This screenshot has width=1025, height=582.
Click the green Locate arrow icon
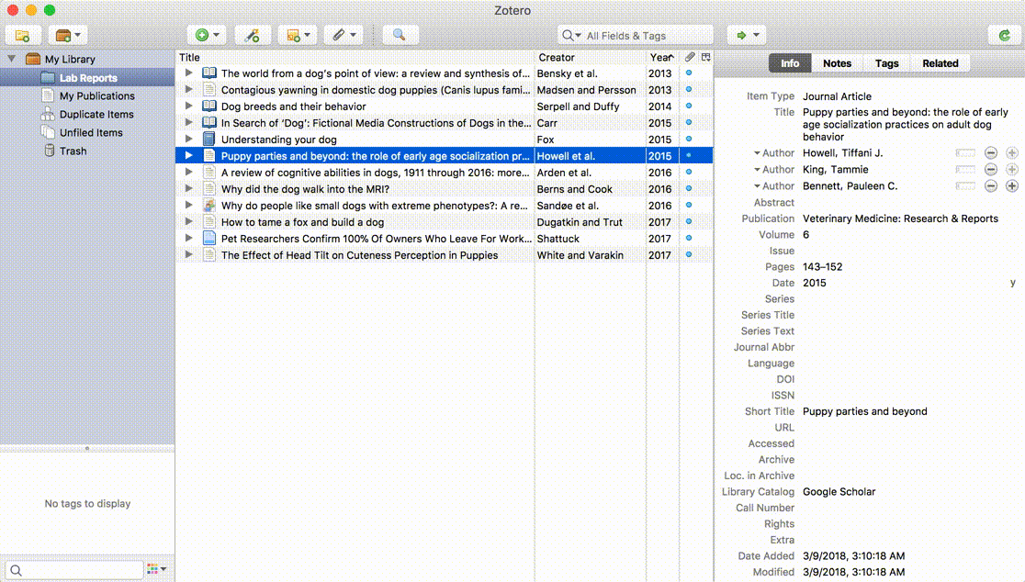[x=742, y=35]
